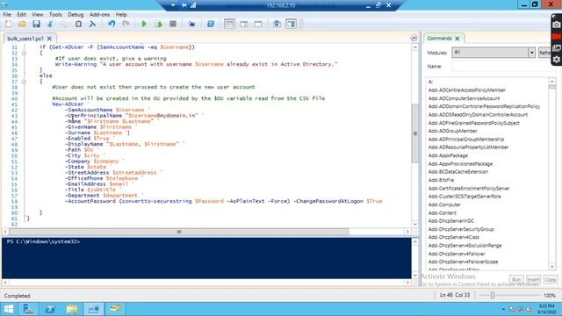The width and height of the screenshot is (562, 316).
Task: Create a new script with the New icon
Action: [8, 24]
